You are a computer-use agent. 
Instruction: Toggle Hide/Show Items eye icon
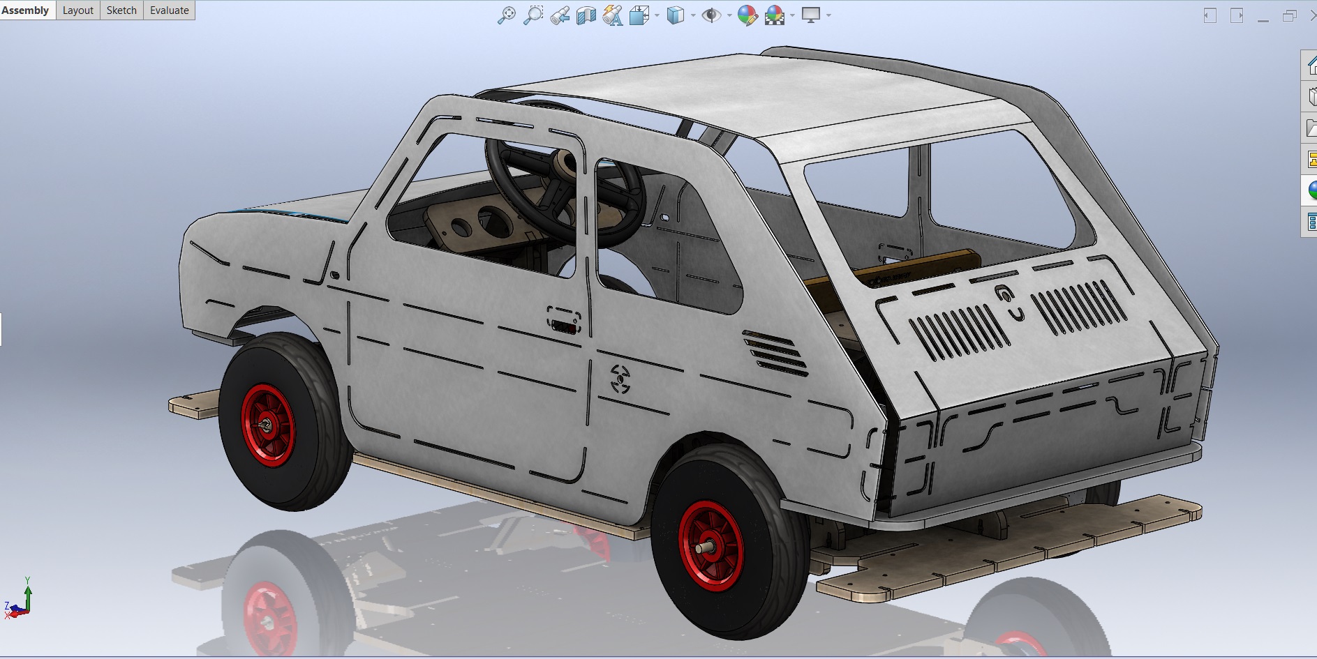[711, 15]
